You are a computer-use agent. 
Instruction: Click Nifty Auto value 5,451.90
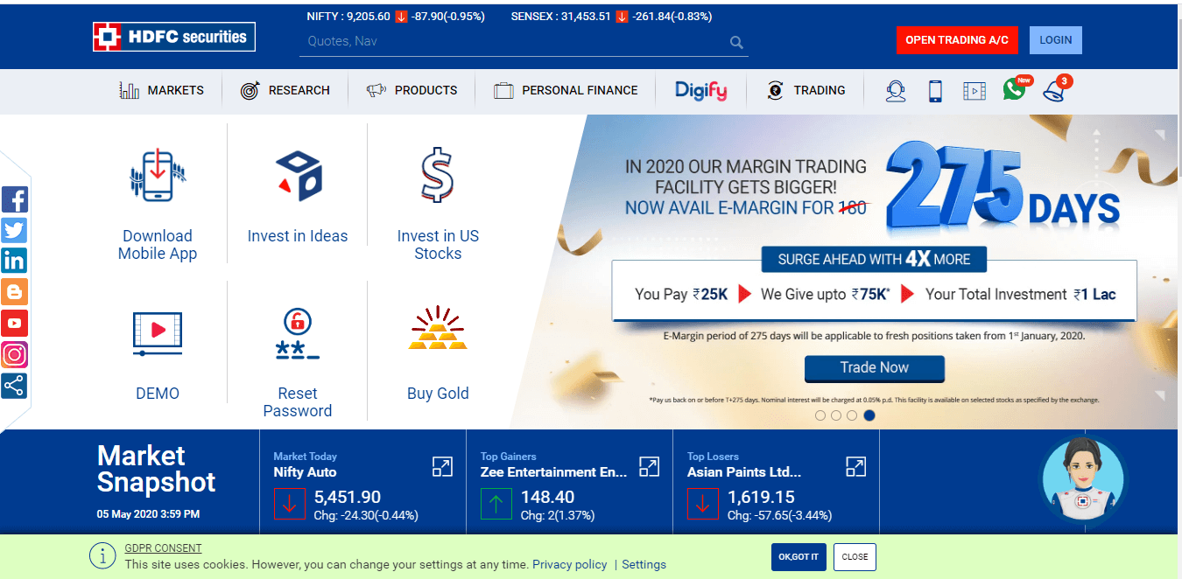348,498
